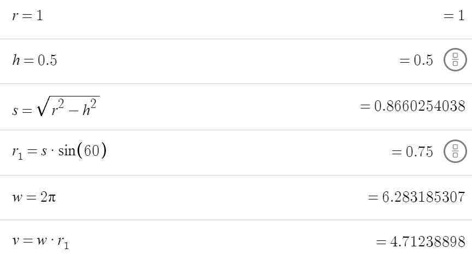Screen dimensions: 472x254
Task: Click the 0.5 result beside the fraction icon
Action: point(416,61)
